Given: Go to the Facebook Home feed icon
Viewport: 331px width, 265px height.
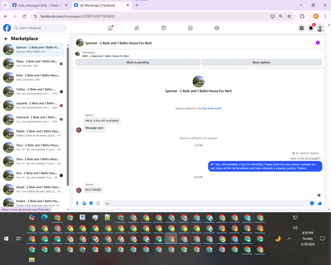Looking at the screenshot, I should pyautogui.click(x=110, y=28).
